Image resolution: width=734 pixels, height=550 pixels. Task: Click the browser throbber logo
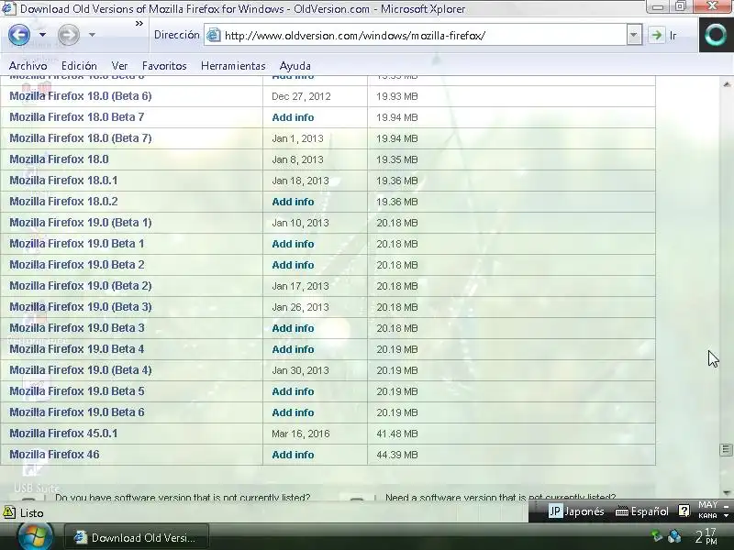click(x=716, y=35)
